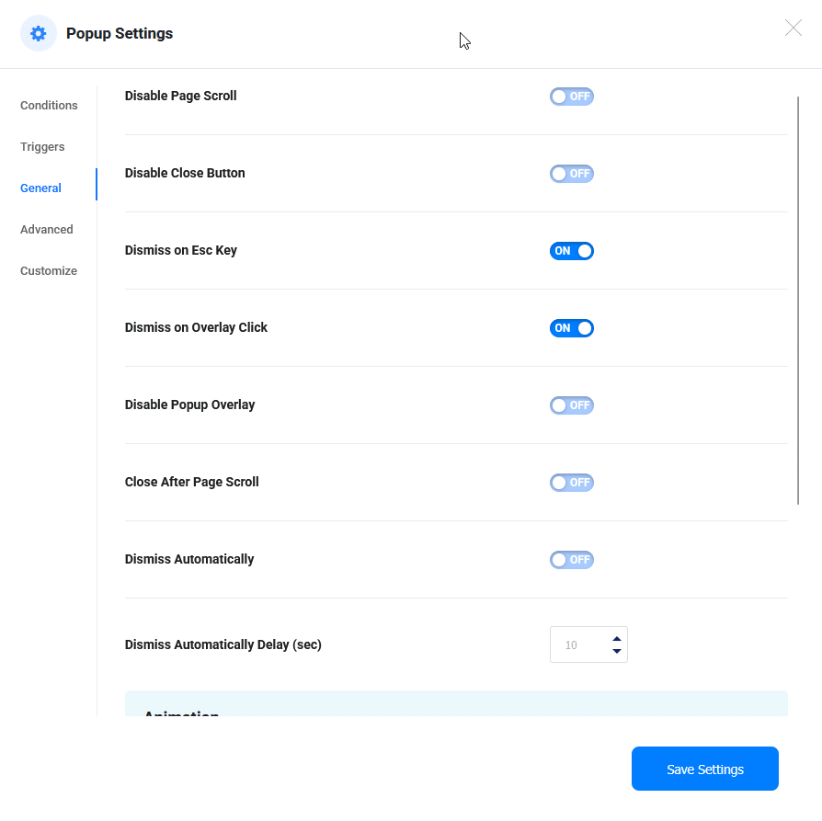
Task: Decrease the Dismiss Automatically Delay value
Action: (617, 650)
